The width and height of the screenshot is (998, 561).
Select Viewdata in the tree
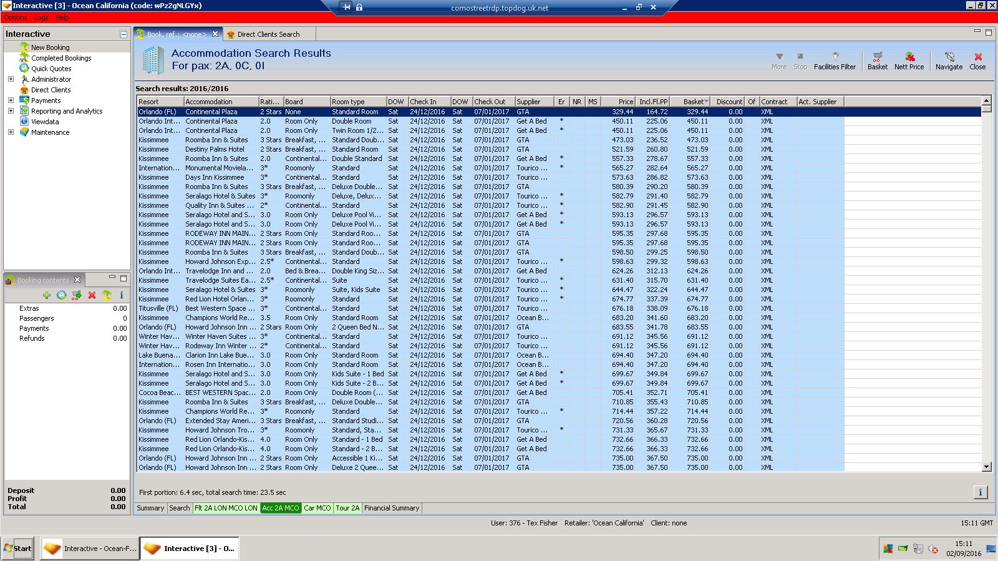(45, 122)
